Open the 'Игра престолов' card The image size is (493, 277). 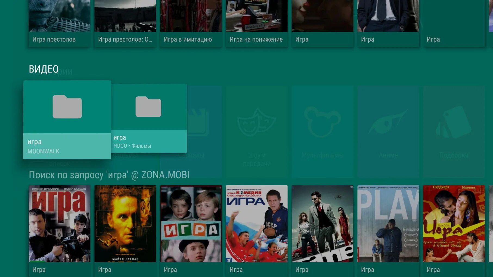click(60, 24)
